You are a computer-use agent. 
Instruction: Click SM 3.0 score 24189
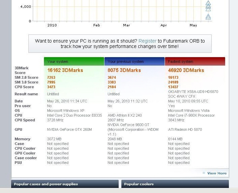click(x=173, y=82)
